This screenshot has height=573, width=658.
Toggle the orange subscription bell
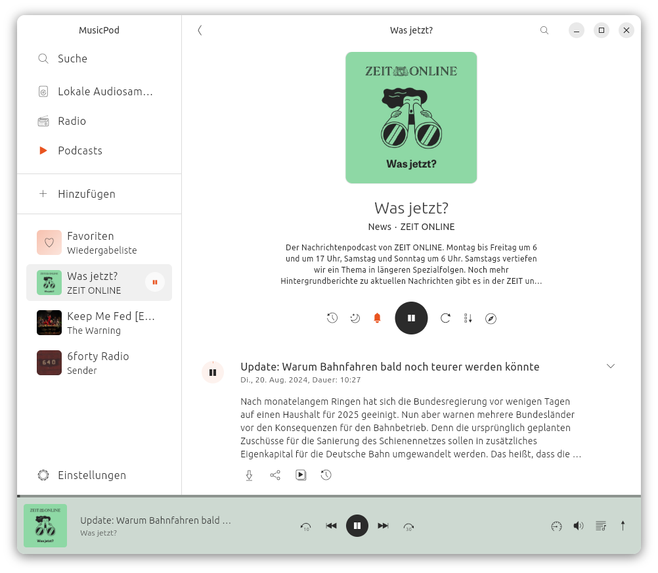377,318
